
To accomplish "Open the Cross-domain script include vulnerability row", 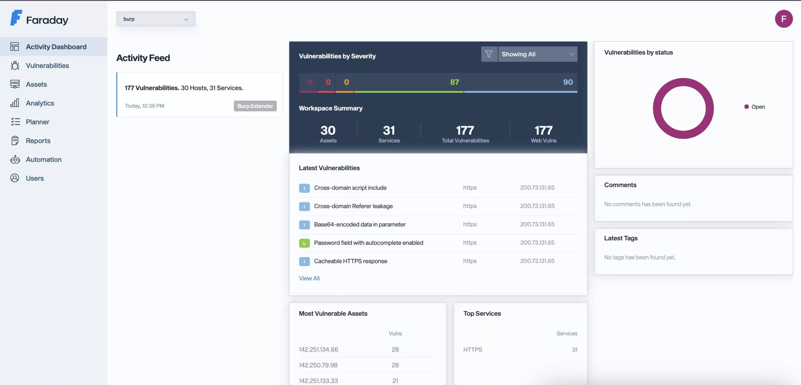I will point(350,188).
